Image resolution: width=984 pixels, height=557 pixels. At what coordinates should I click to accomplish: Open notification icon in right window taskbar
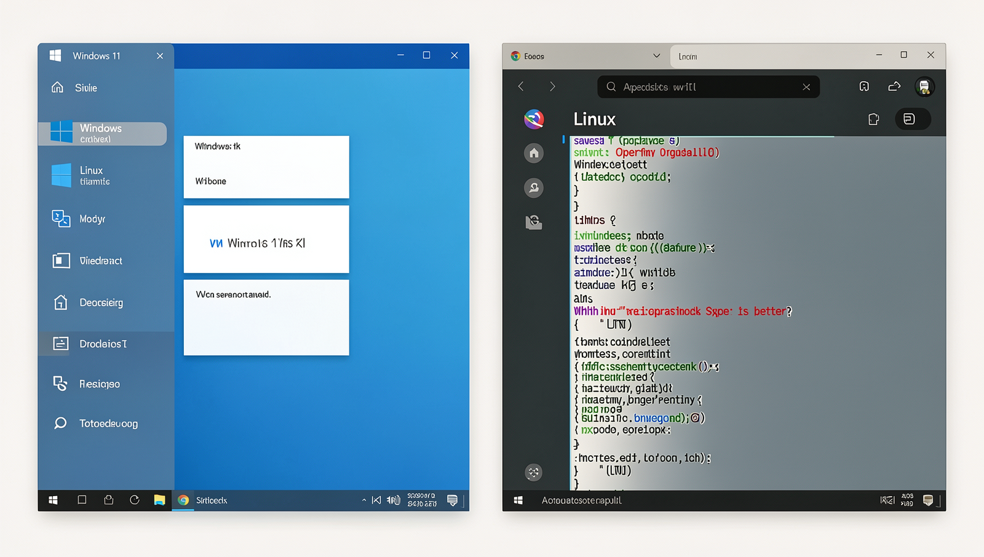coord(929,500)
